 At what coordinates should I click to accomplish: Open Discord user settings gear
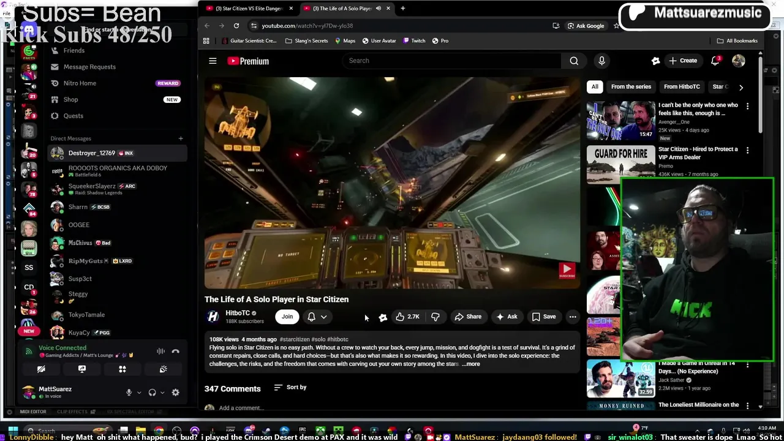point(175,393)
